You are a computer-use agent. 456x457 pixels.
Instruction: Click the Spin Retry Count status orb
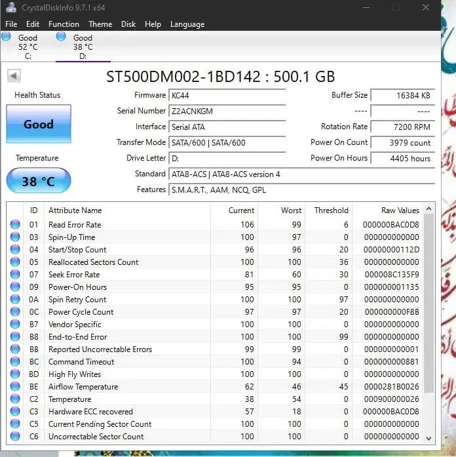pyautogui.click(x=15, y=299)
